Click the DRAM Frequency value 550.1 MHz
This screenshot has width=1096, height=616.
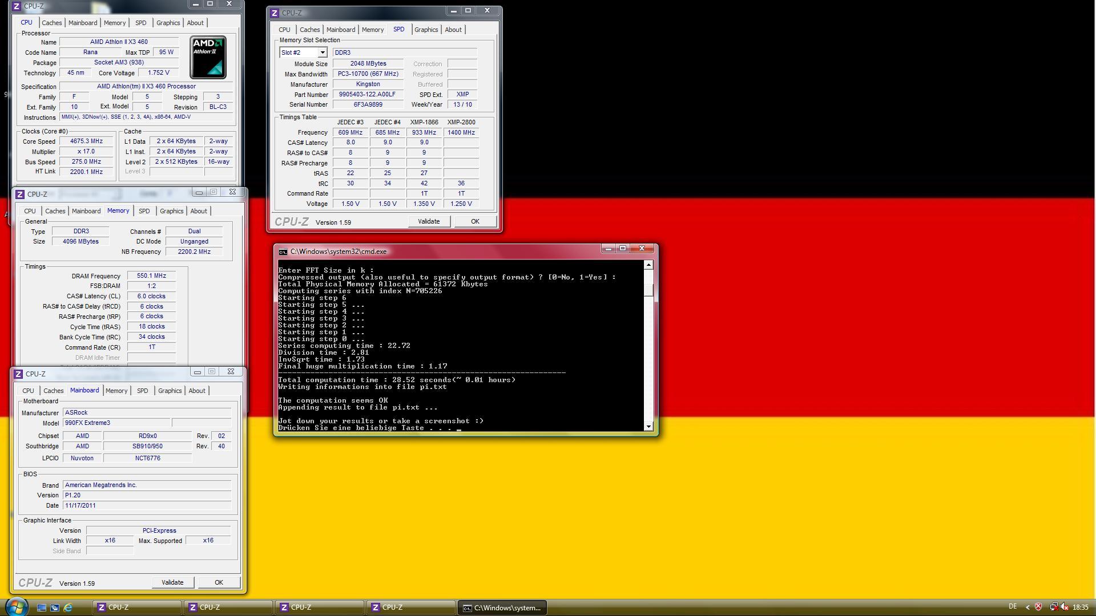pos(151,276)
